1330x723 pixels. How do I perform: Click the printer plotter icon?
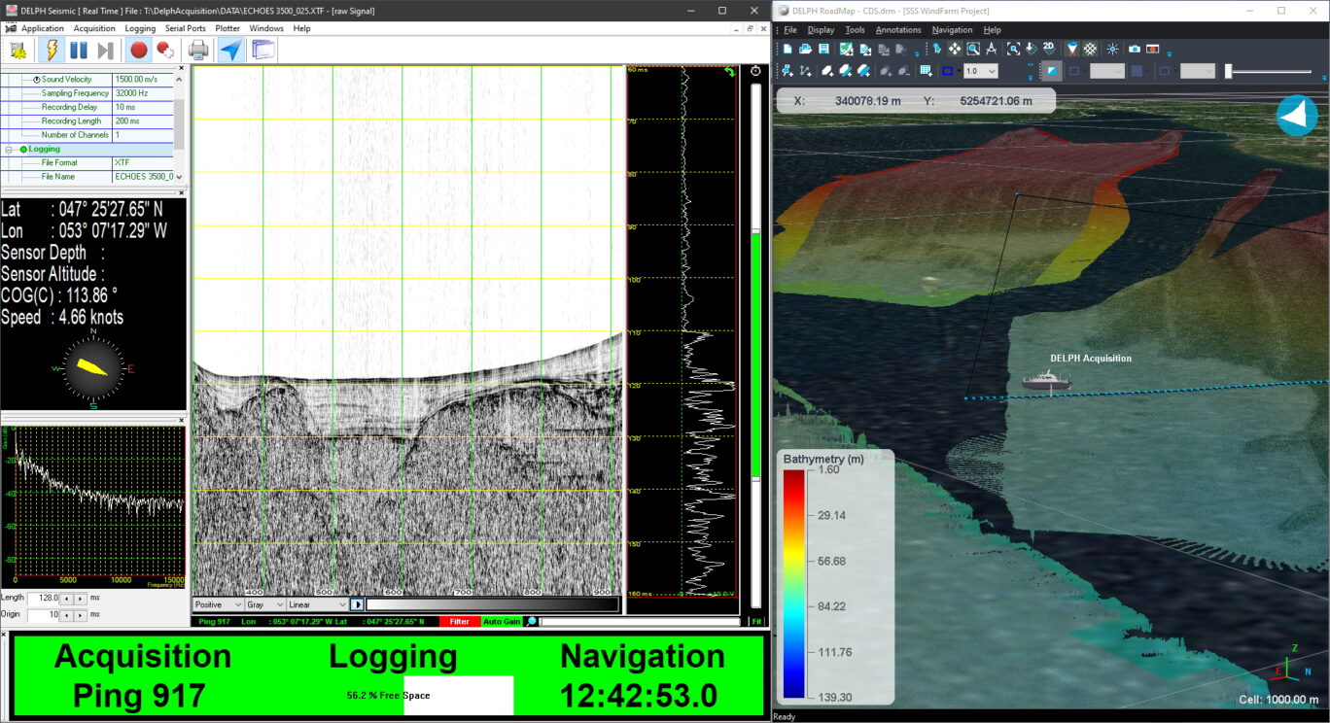[198, 51]
